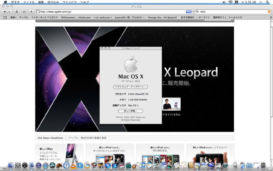Click the page's vertical scrollbar thumb

click(x=271, y=71)
